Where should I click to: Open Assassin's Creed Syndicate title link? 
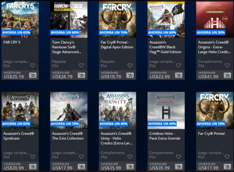pyautogui.click(x=19, y=136)
